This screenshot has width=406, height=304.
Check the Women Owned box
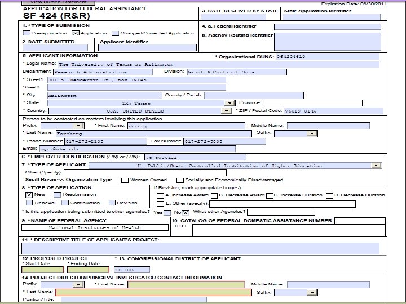click(x=125, y=180)
